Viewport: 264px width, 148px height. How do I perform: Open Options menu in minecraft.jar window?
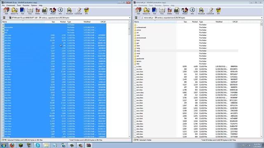pos(166,5)
